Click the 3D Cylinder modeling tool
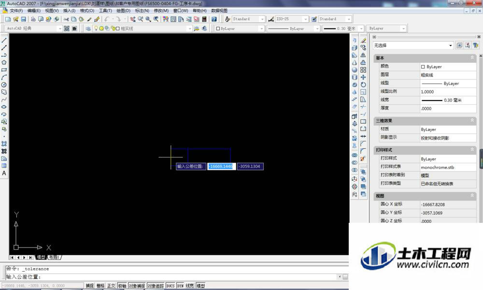Screen dimensions: 483x290 coord(355,77)
